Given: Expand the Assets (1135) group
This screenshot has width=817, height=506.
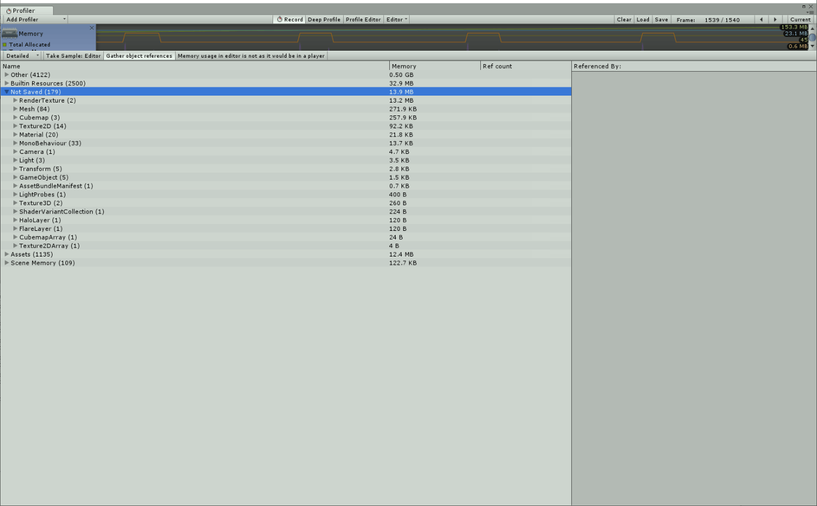Looking at the screenshot, I should [x=7, y=254].
